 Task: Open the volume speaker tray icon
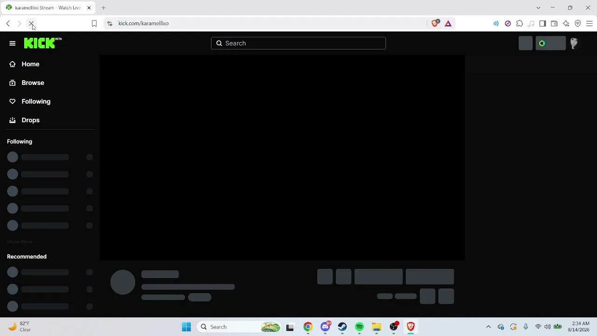548,327
